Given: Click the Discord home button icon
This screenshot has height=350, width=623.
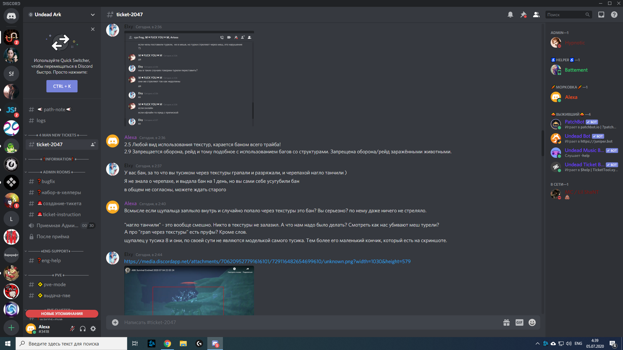Looking at the screenshot, I should [11, 15].
